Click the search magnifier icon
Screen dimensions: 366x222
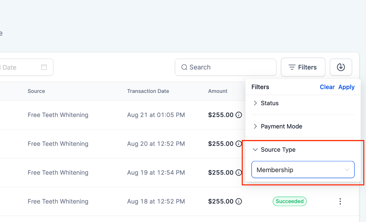click(x=184, y=67)
